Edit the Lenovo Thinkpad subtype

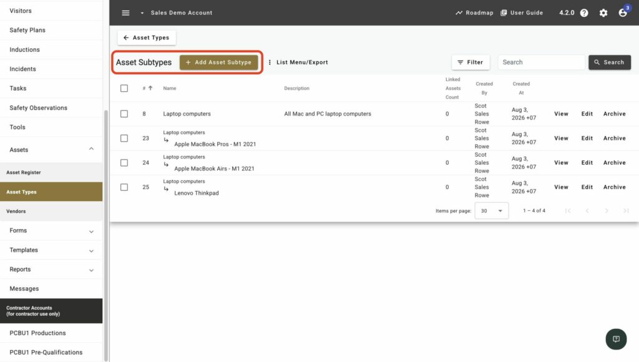click(x=587, y=187)
